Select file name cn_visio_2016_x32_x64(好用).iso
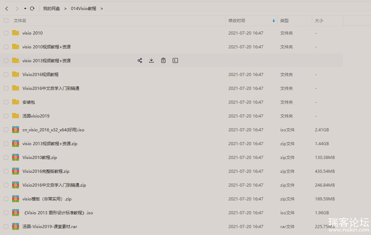 point(53,130)
